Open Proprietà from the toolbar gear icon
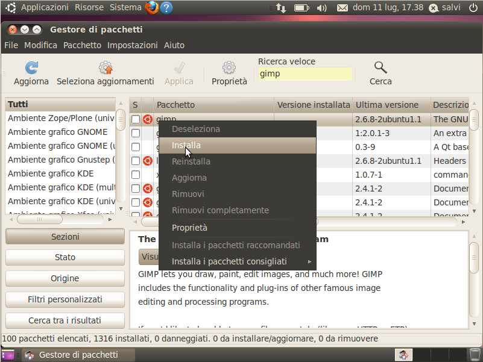 [x=229, y=67]
